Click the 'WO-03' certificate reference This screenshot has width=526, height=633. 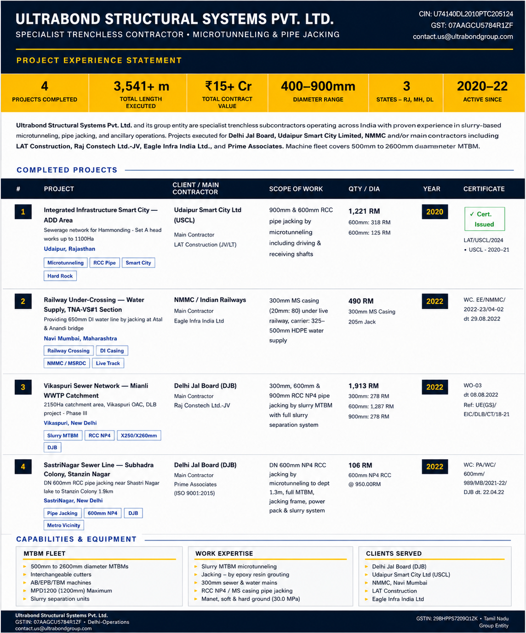coord(473,385)
